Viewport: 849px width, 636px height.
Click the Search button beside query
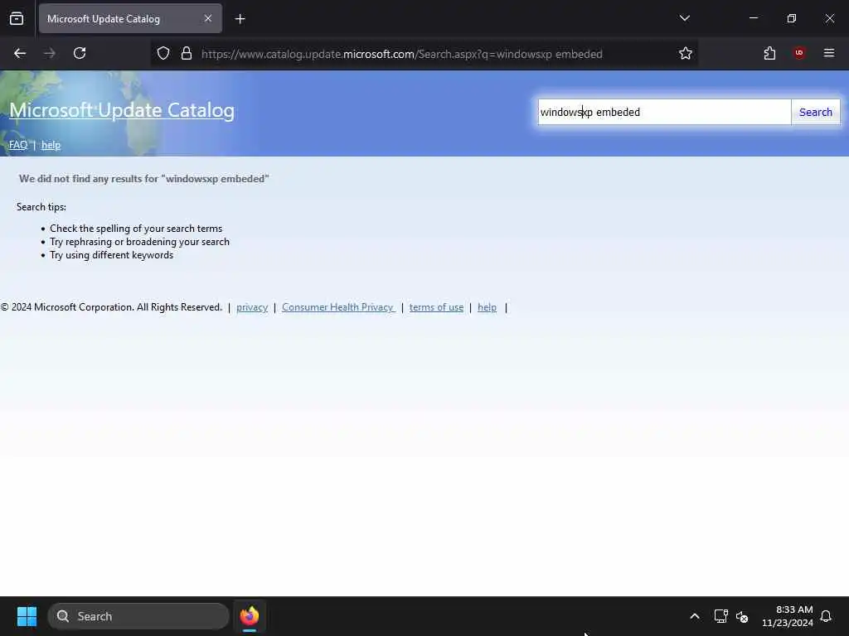pos(816,112)
